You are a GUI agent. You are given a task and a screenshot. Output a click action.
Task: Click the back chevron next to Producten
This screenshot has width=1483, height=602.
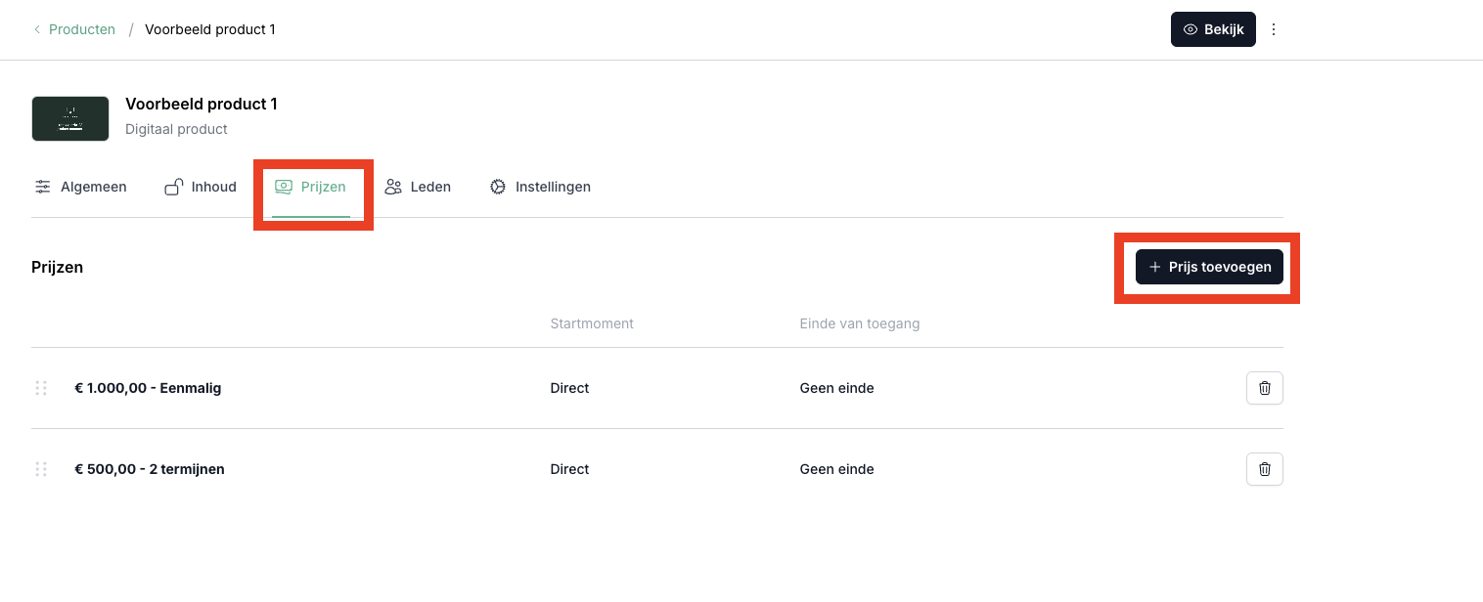(37, 29)
